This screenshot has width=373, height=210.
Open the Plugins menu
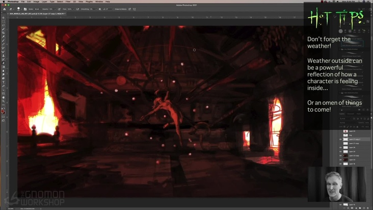[90, 2]
